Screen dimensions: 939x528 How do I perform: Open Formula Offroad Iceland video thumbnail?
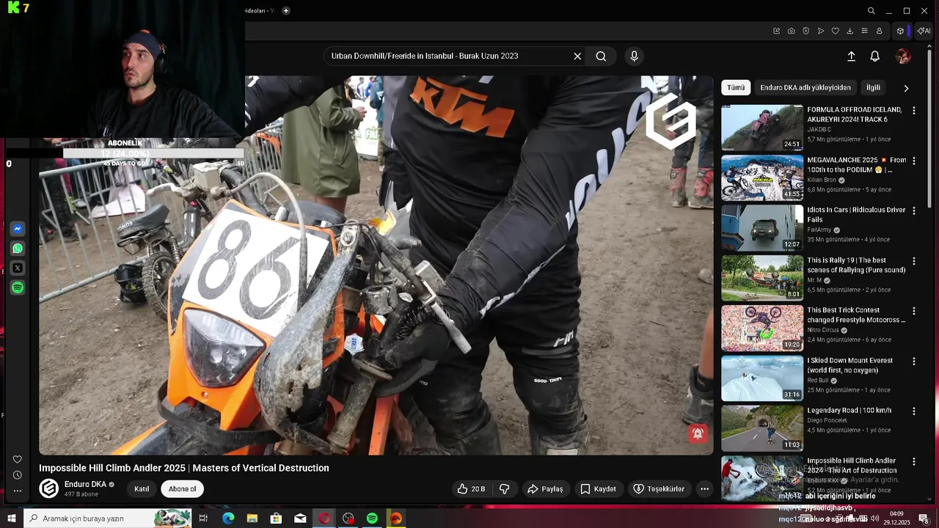click(762, 128)
